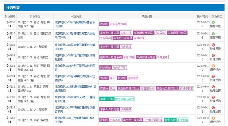Click red feedback icon for complaint 479058

(x=213, y=97)
